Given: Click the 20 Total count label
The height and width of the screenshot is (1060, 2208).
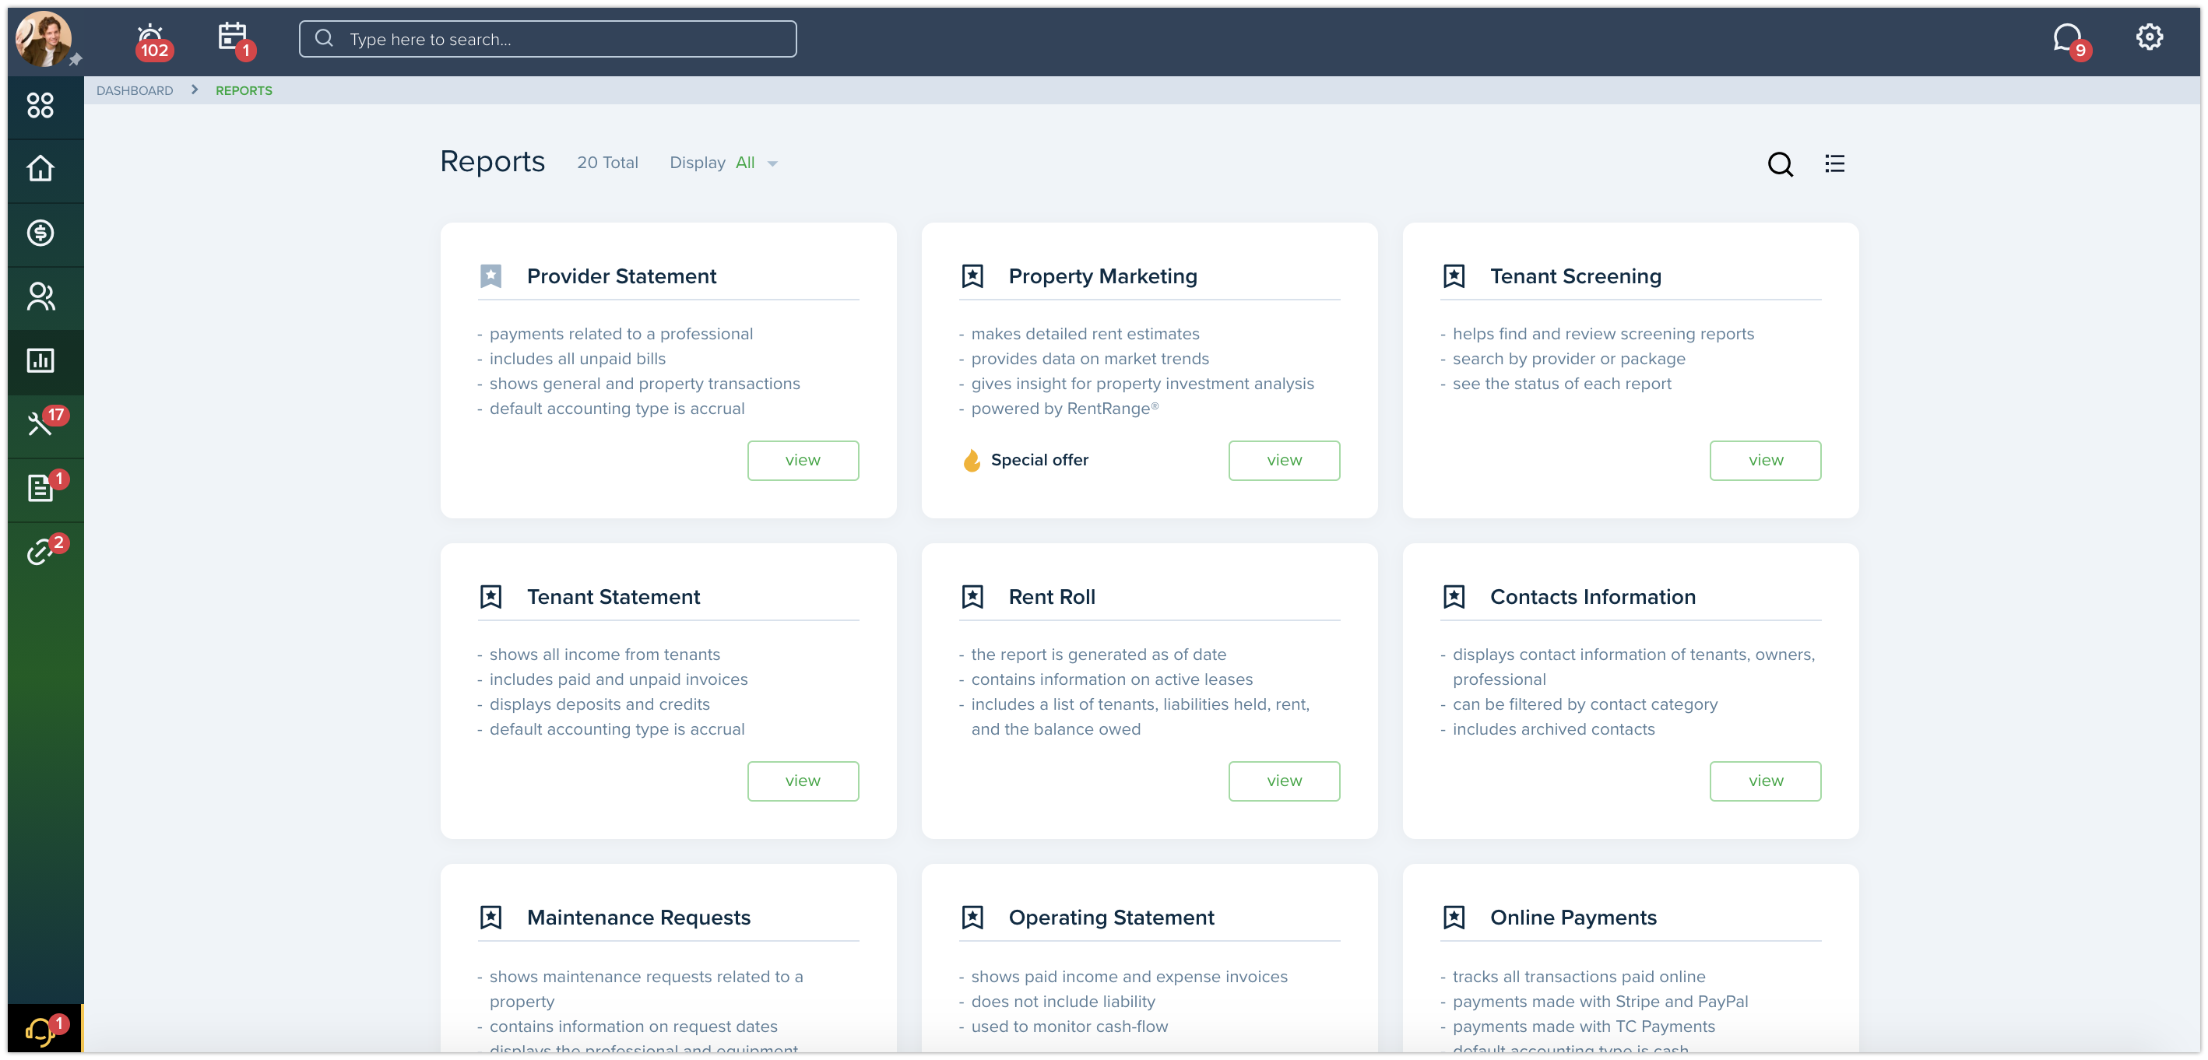Looking at the screenshot, I should [608, 163].
